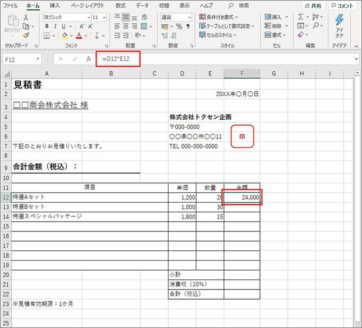
Task: Click the Merge and Center icon
Action: [144, 26]
